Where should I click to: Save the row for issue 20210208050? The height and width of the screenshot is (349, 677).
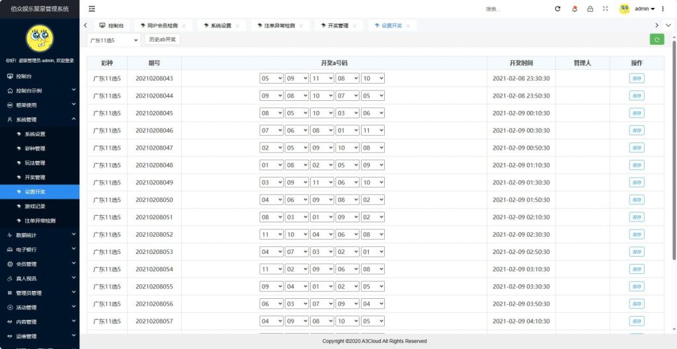637,199
